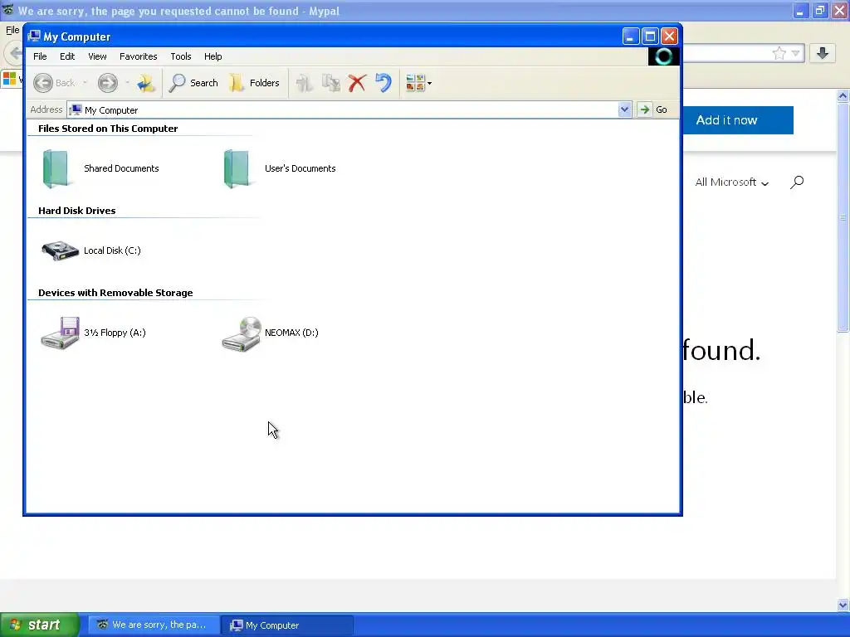
Task: Select the Local Disk (C:) drive icon
Action: tap(60, 250)
